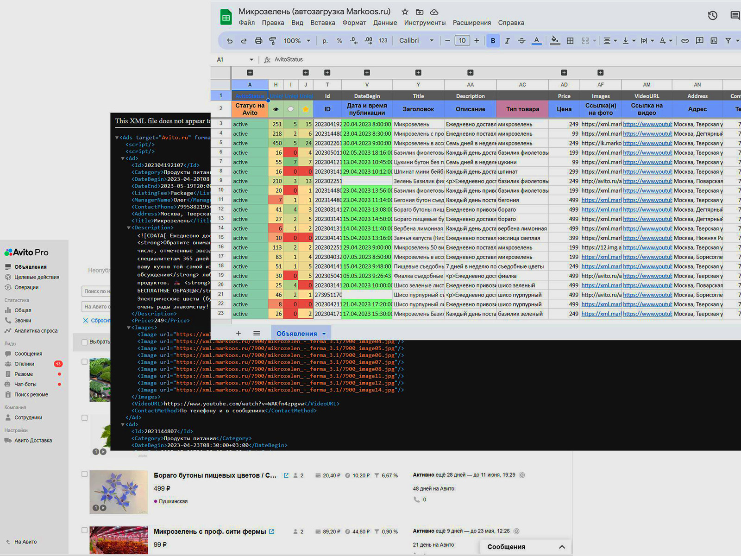Image resolution: width=741 pixels, height=556 pixels.
Task: Open the name box dropdown for A1
Action: [x=251, y=60]
